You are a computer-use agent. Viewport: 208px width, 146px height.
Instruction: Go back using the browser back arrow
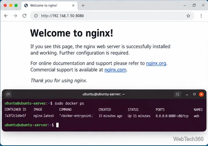[6, 16]
